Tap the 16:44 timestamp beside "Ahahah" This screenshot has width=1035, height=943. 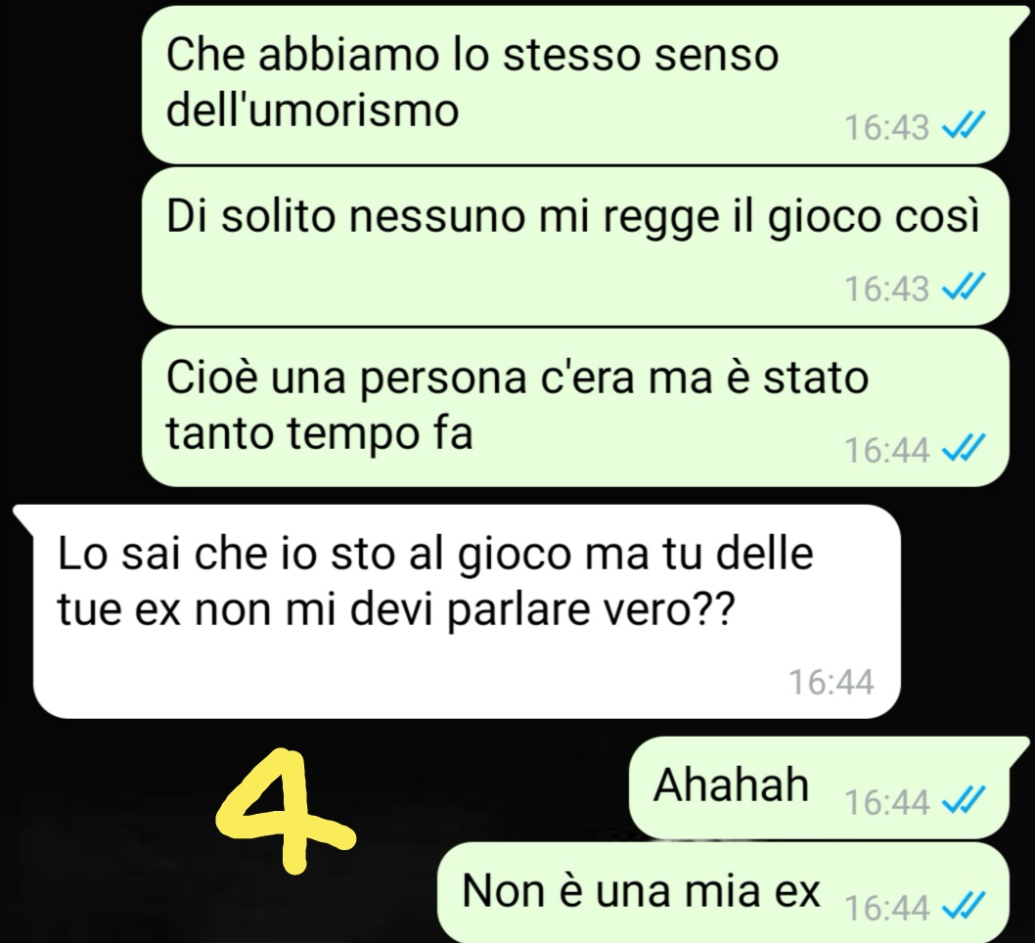886,802
